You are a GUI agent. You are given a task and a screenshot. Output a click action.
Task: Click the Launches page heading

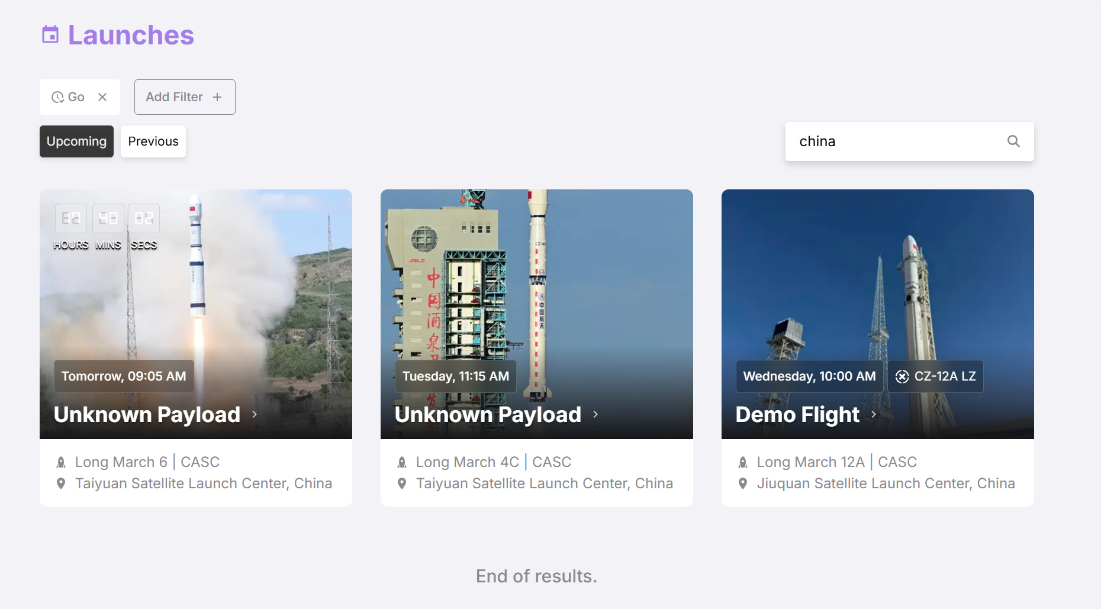pyautogui.click(x=131, y=35)
